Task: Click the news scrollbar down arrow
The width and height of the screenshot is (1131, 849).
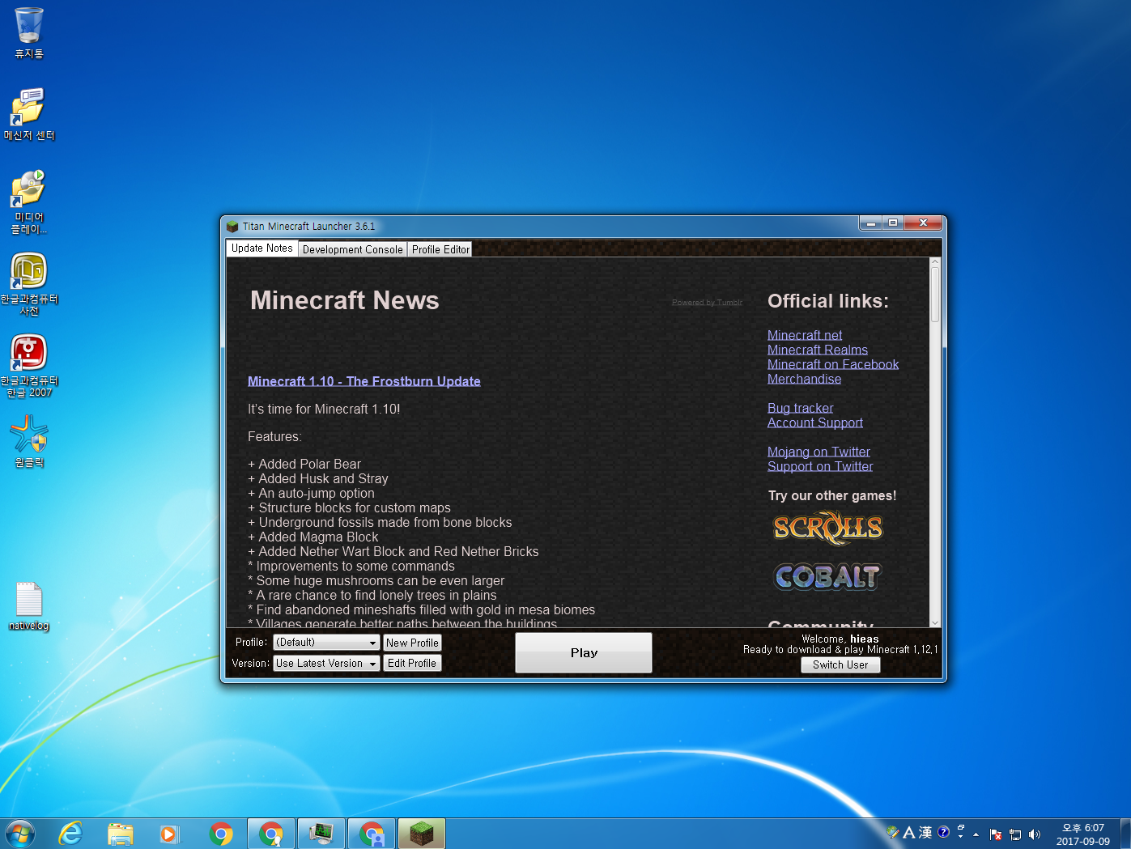Action: coord(935,622)
